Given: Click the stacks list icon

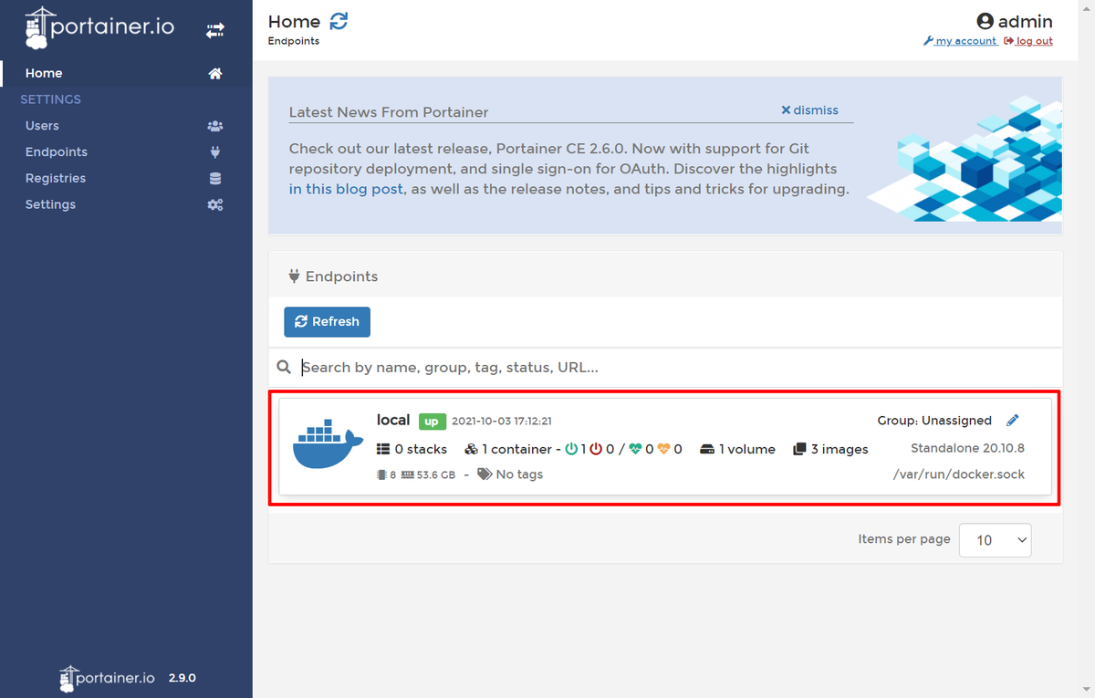Looking at the screenshot, I should (x=383, y=449).
